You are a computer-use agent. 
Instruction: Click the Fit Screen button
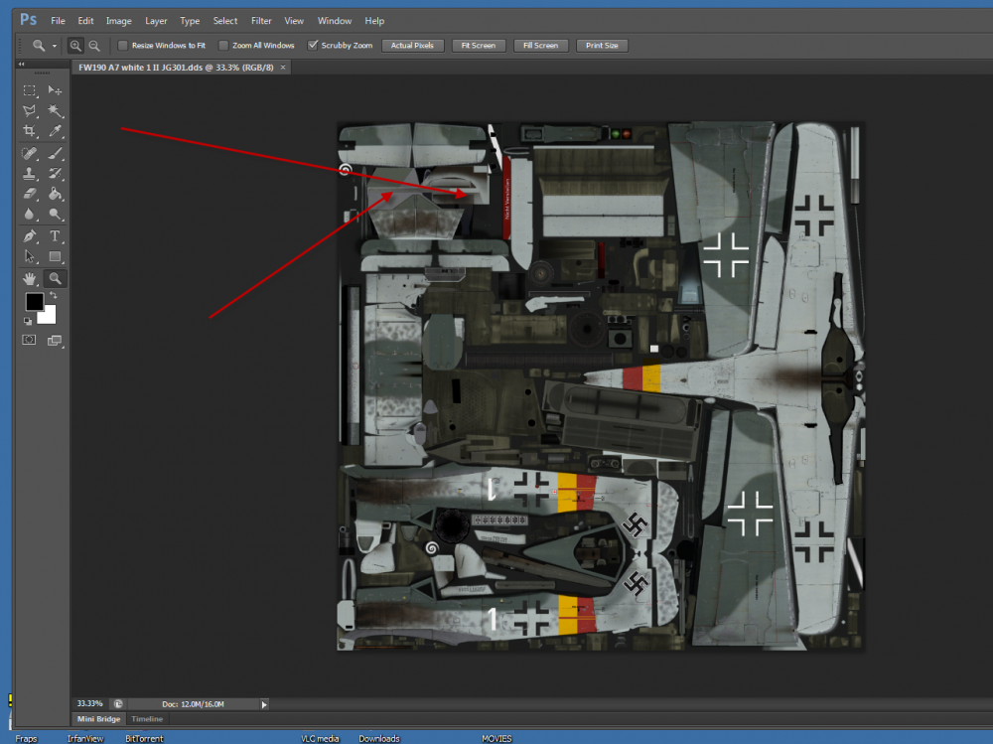[x=478, y=45]
